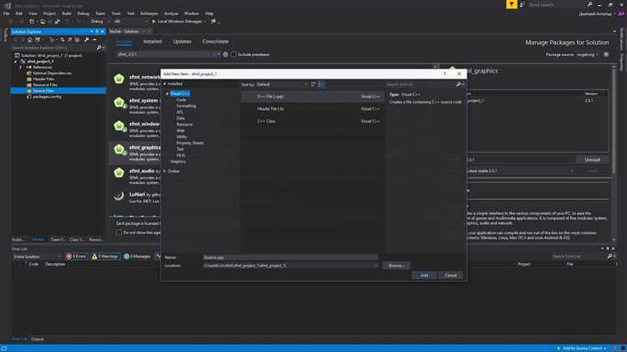The height and width of the screenshot is (352, 627).
Task: Collapse the Visual C++ tree node
Action: 167,94
